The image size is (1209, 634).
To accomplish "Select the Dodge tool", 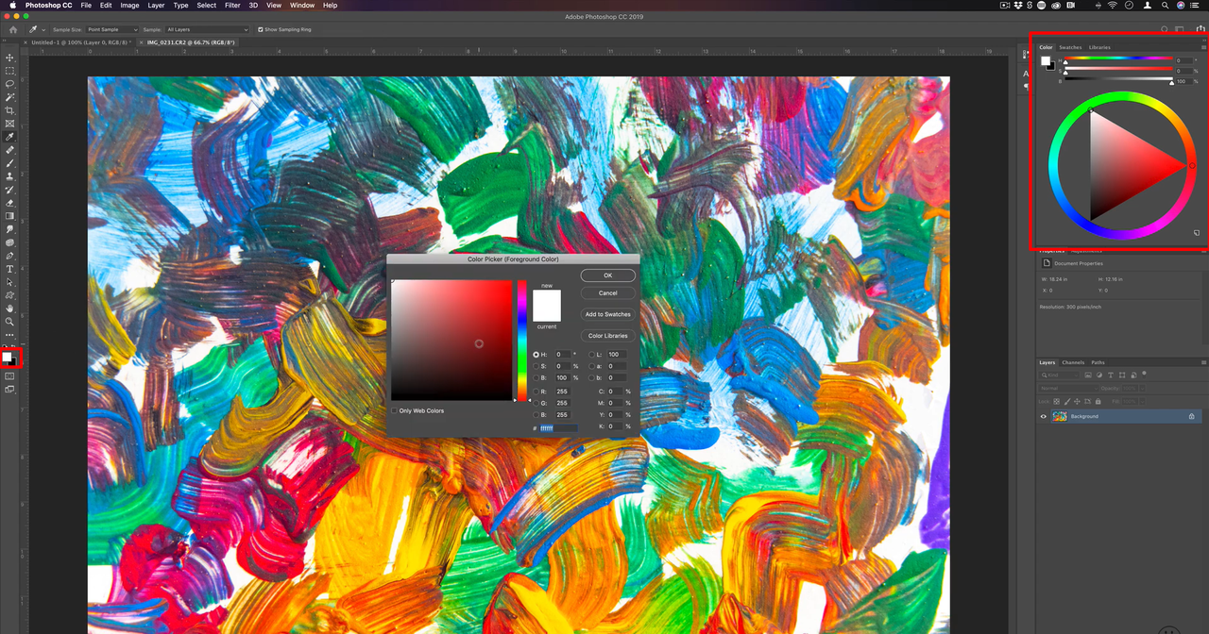I will pyautogui.click(x=10, y=242).
